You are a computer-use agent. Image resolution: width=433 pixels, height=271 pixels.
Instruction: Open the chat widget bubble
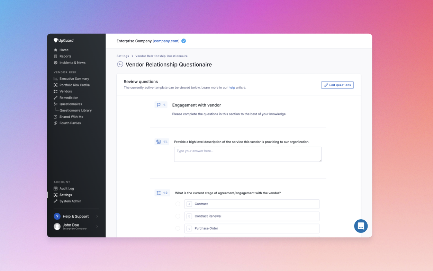pos(361,226)
